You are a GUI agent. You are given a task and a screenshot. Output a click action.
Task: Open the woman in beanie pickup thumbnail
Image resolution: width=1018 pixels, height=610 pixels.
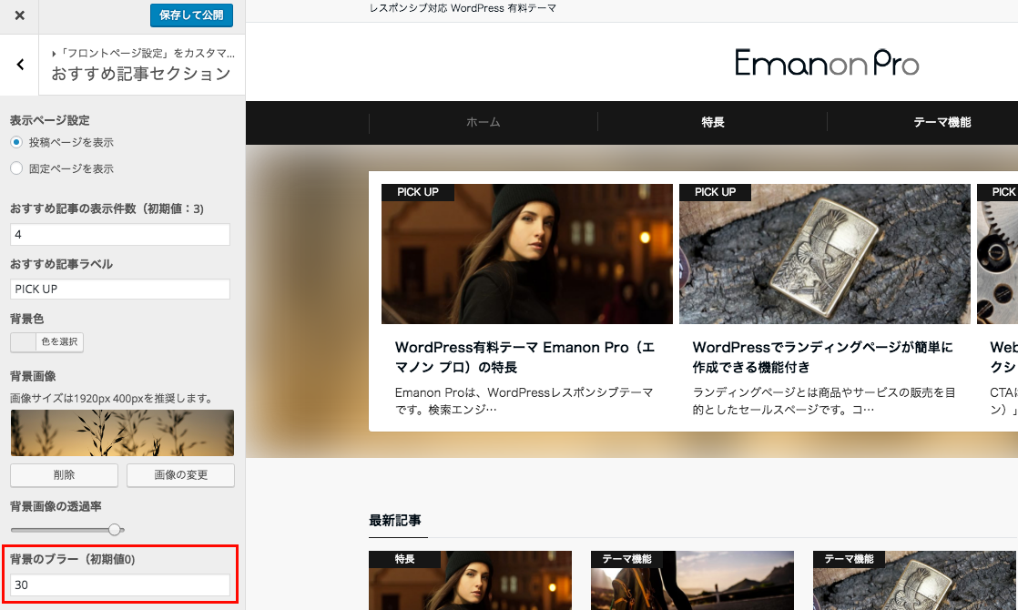tap(527, 254)
